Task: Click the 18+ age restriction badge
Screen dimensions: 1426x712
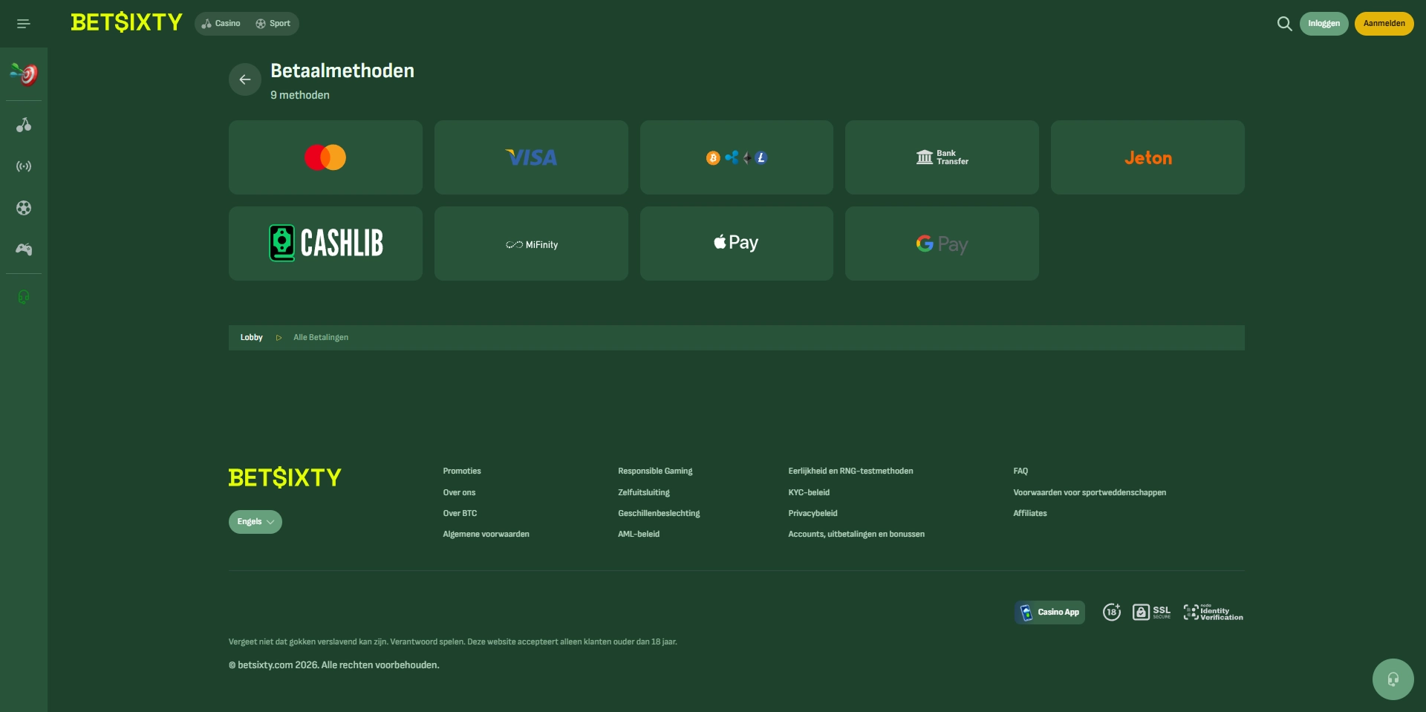Action: (x=1112, y=612)
